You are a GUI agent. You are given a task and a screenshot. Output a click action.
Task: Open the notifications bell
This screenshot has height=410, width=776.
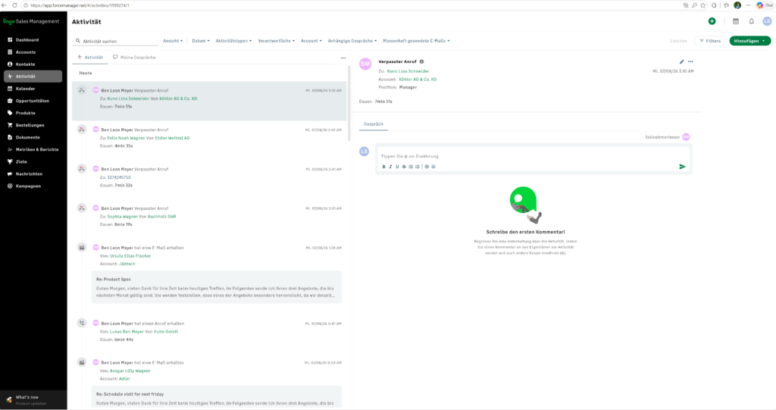click(751, 21)
